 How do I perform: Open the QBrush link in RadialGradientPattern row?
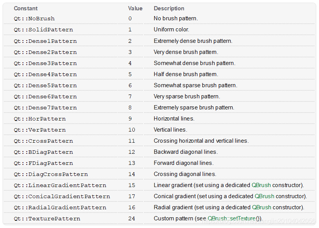click(x=261, y=207)
